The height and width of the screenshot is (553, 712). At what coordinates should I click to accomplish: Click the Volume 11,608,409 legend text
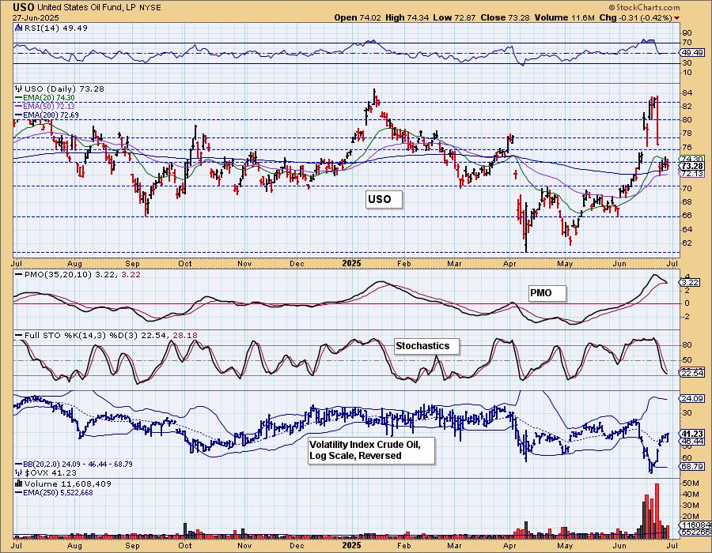[68, 483]
